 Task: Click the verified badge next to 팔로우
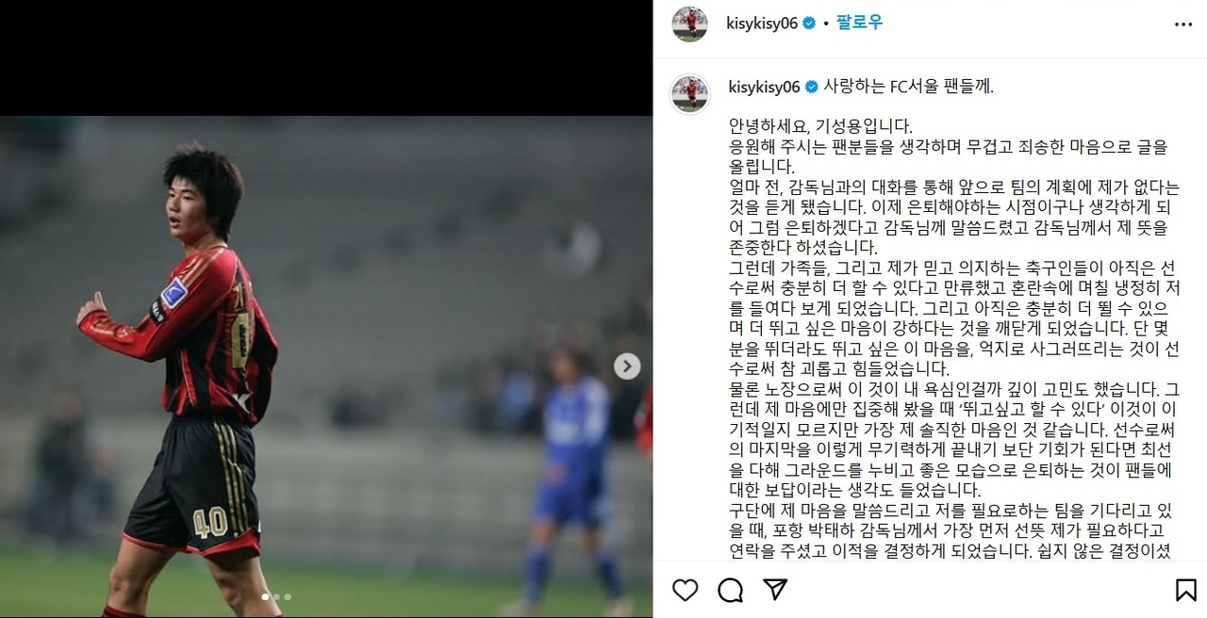(808, 24)
